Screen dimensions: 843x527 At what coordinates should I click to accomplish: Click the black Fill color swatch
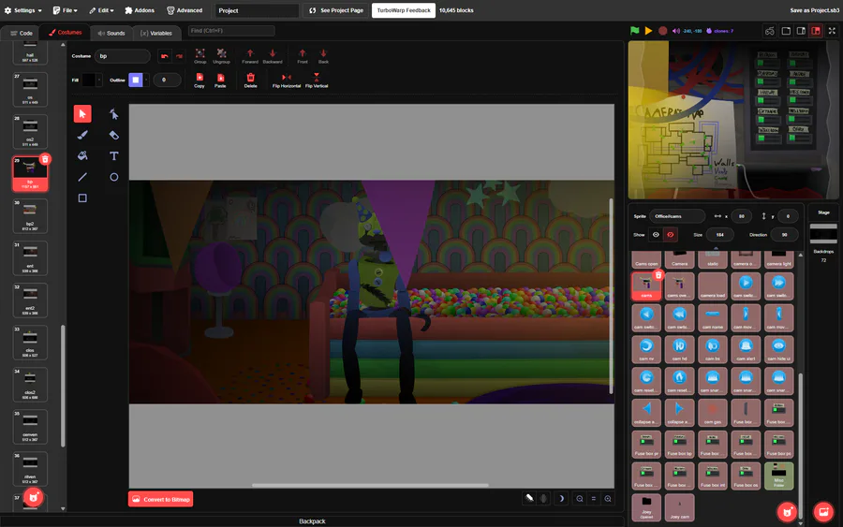pyautogui.click(x=88, y=81)
